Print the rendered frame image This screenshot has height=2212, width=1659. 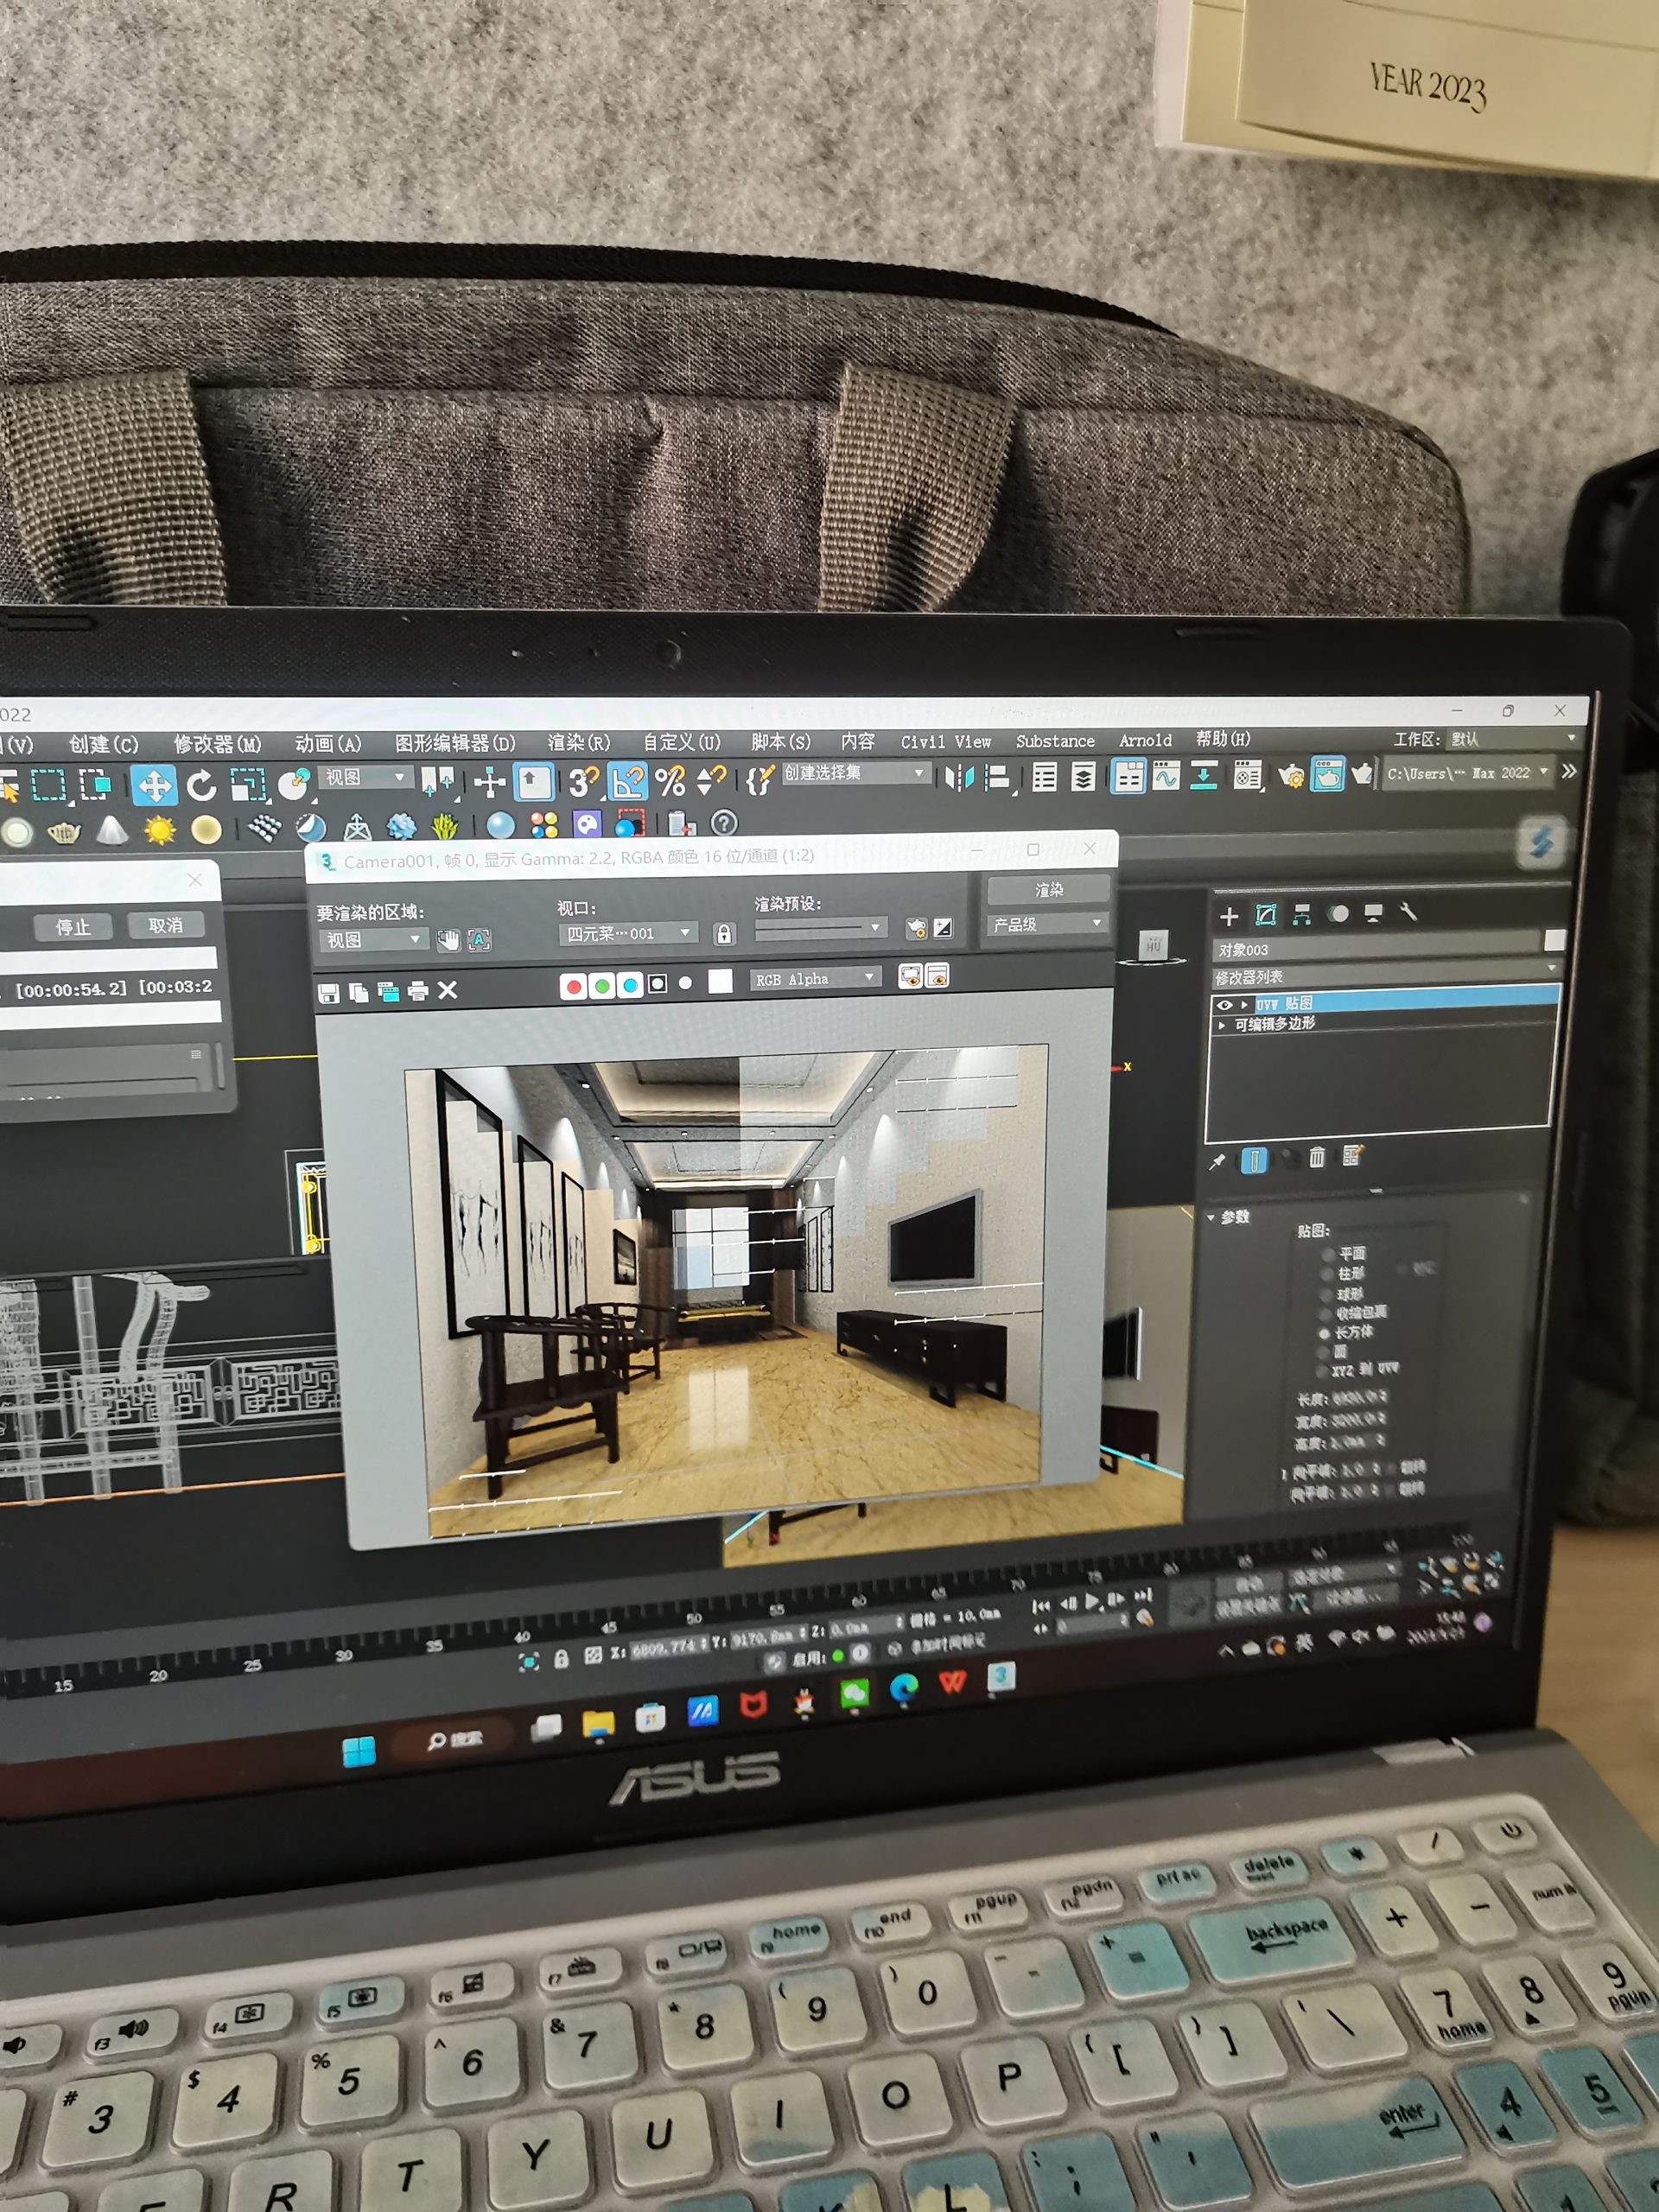(x=418, y=991)
